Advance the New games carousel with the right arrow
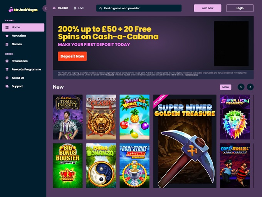This screenshot has width=262, height=197. pyautogui.click(x=250, y=87)
